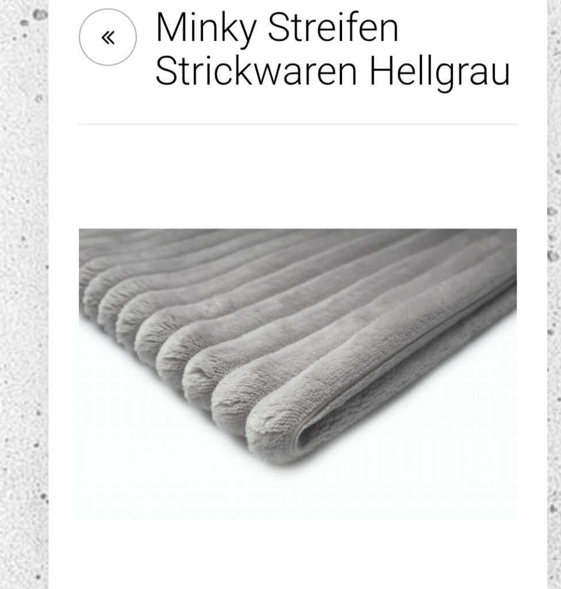Click the right concrete-textured page margin
Screen dimensions: 561x589
[x=554, y=294]
